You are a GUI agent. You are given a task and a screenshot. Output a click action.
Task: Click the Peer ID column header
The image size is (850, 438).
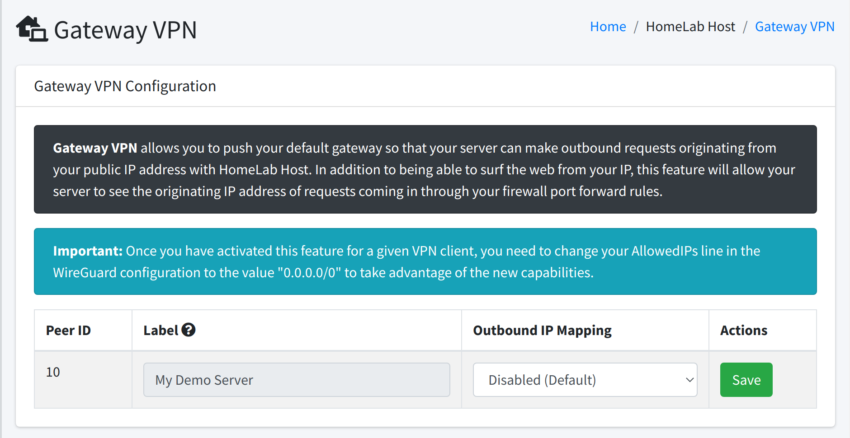point(68,330)
